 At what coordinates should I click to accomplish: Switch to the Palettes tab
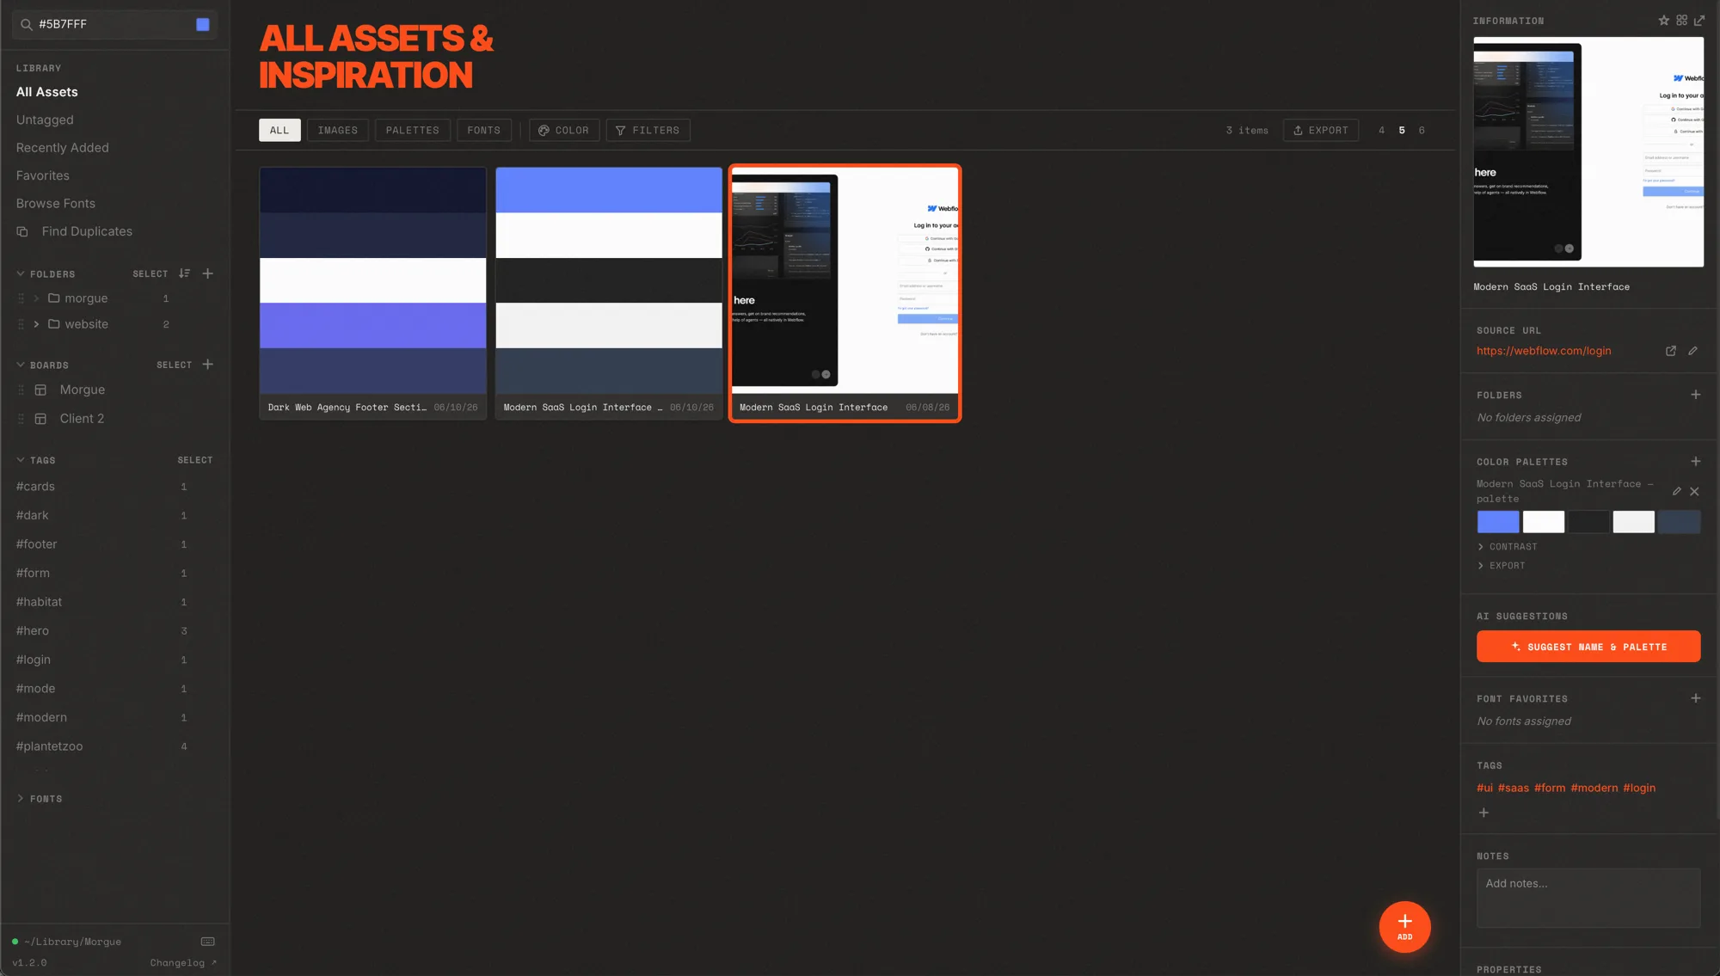click(413, 130)
